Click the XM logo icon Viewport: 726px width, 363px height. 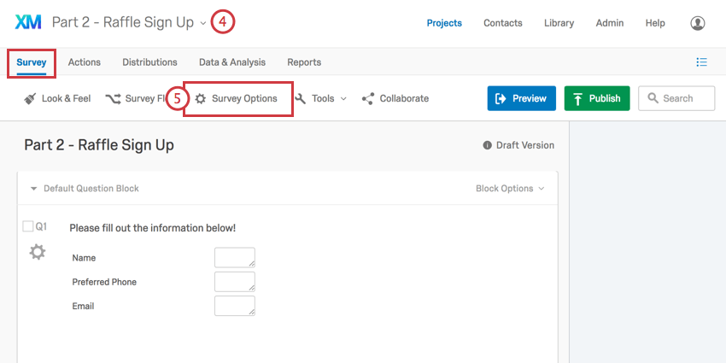point(28,22)
